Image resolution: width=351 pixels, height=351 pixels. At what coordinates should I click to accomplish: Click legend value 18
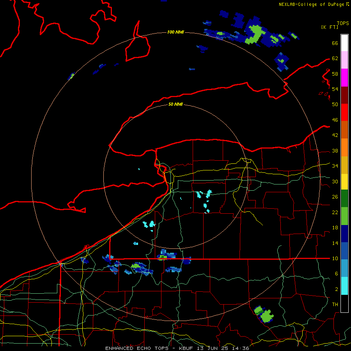point(335,228)
